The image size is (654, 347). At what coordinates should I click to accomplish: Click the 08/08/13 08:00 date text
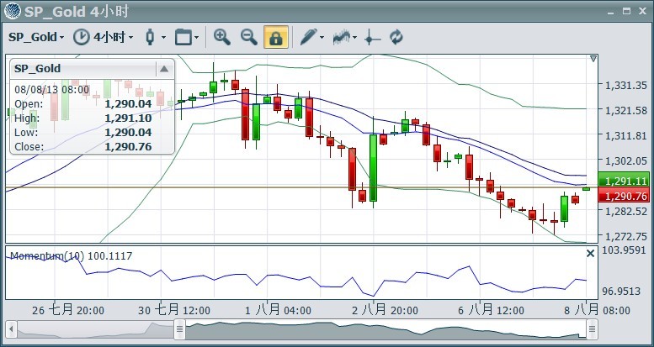tap(51, 90)
